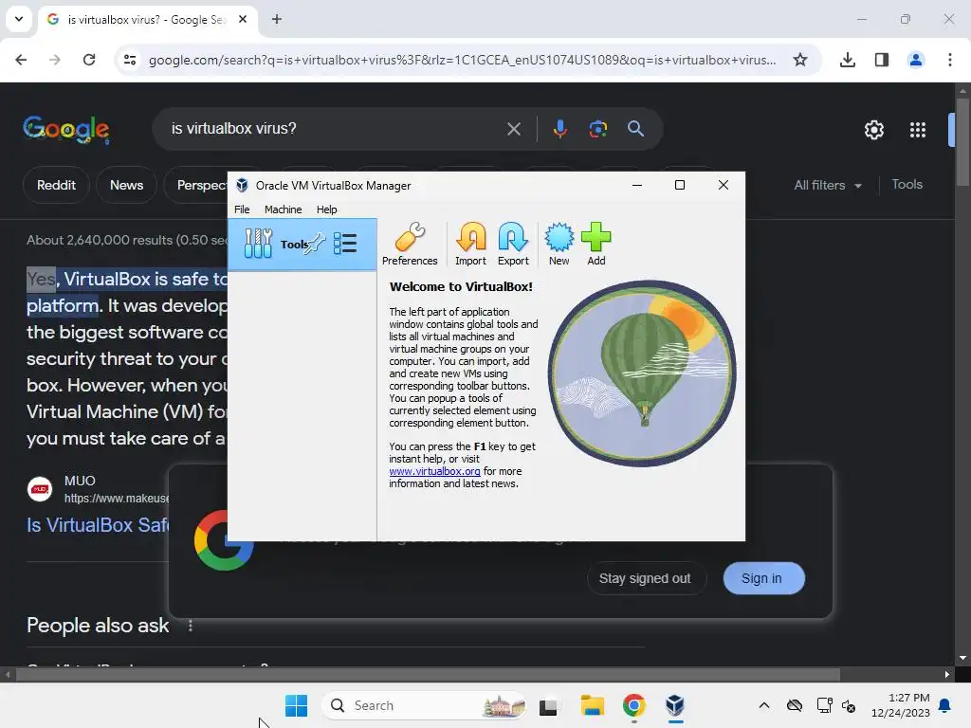Submit search with magnifier icon
Viewport: 971px width, 728px height.
(635, 129)
